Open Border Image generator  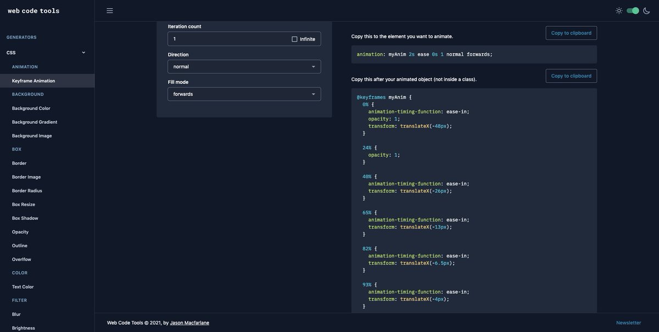[26, 177]
